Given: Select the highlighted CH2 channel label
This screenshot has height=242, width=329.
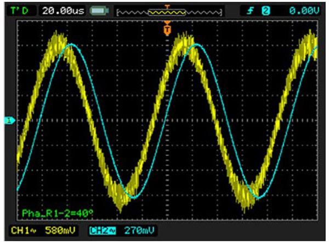Looking at the screenshot, I should coord(98,231).
